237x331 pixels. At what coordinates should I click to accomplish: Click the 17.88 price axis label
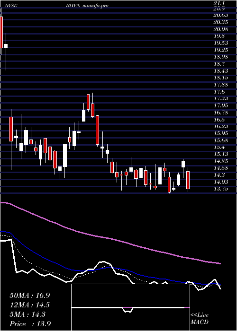(221, 85)
